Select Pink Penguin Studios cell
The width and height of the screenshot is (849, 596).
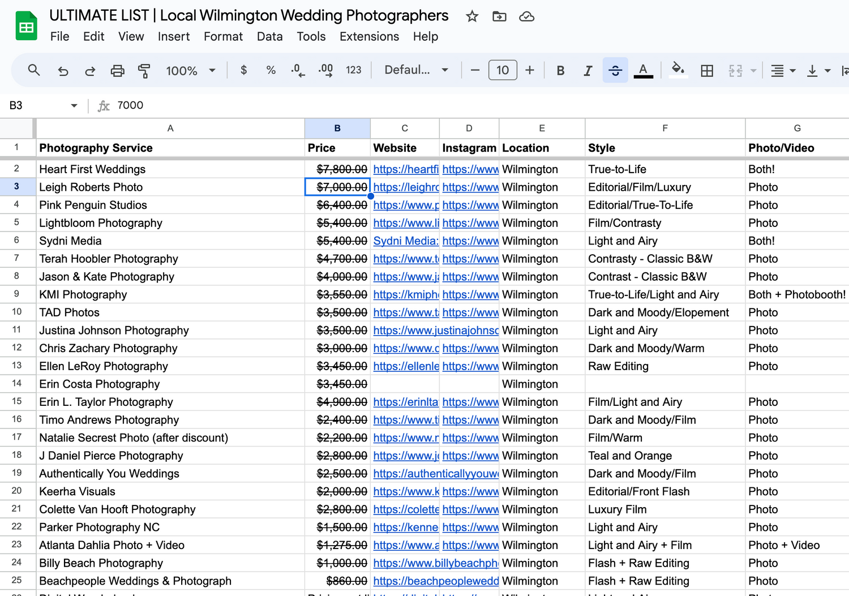170,205
